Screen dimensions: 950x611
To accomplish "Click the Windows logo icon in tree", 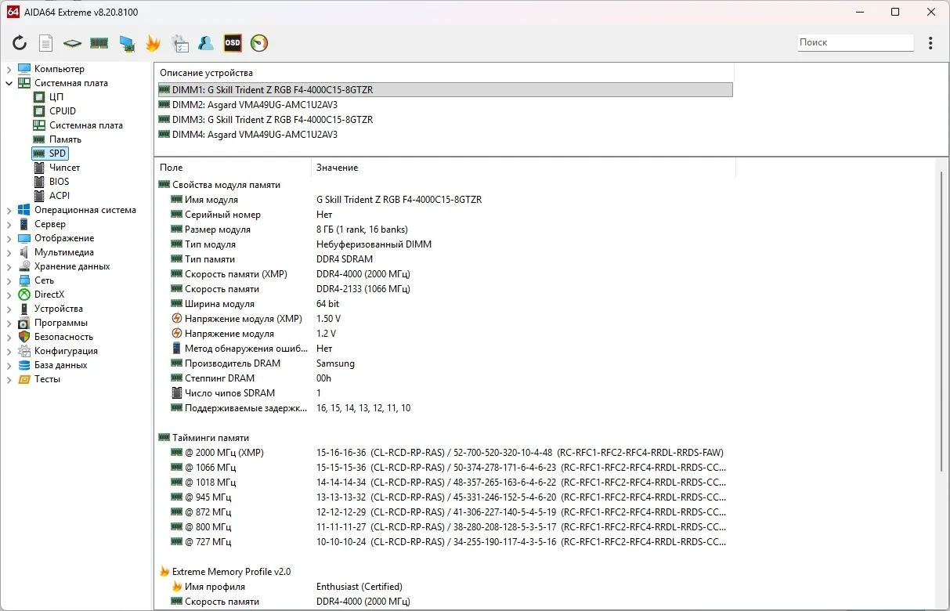I will tap(24, 210).
